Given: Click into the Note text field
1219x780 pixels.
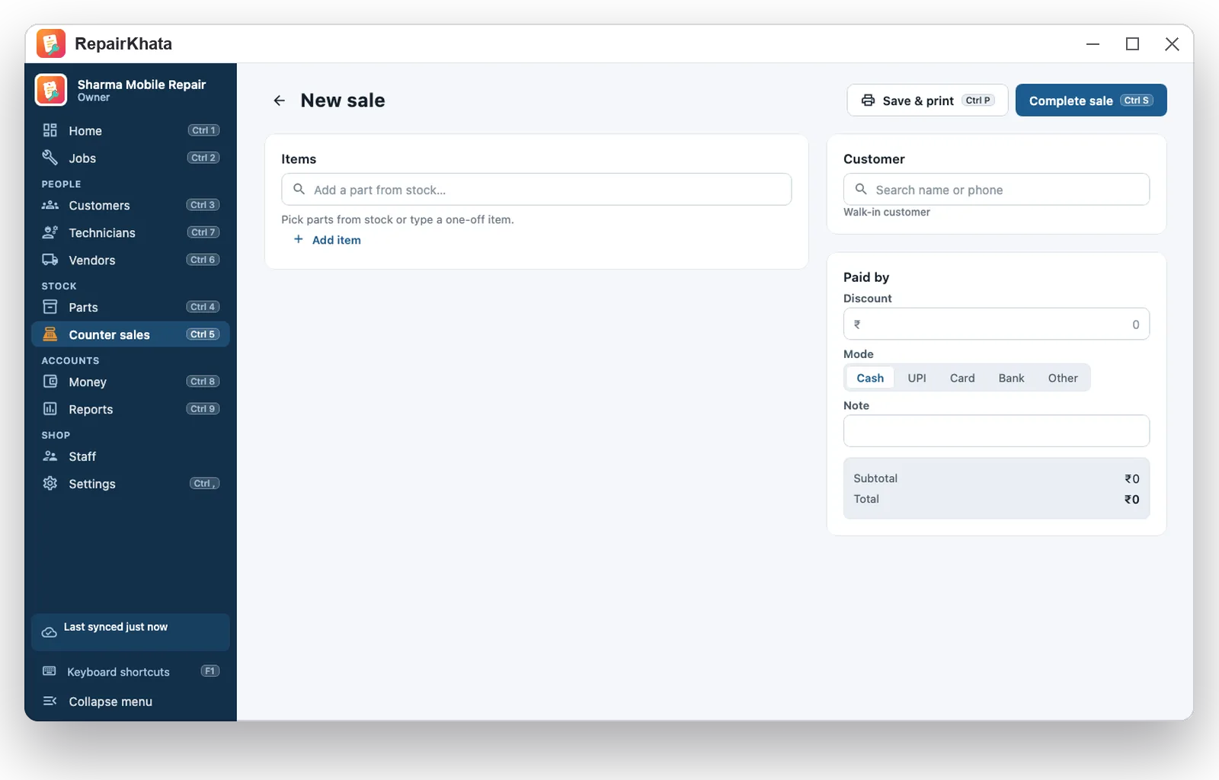Looking at the screenshot, I should click(x=997, y=431).
